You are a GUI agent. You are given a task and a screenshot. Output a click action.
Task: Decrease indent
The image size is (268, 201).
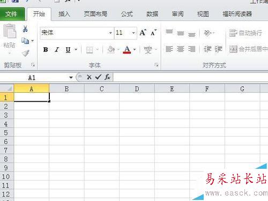[x=207, y=49]
